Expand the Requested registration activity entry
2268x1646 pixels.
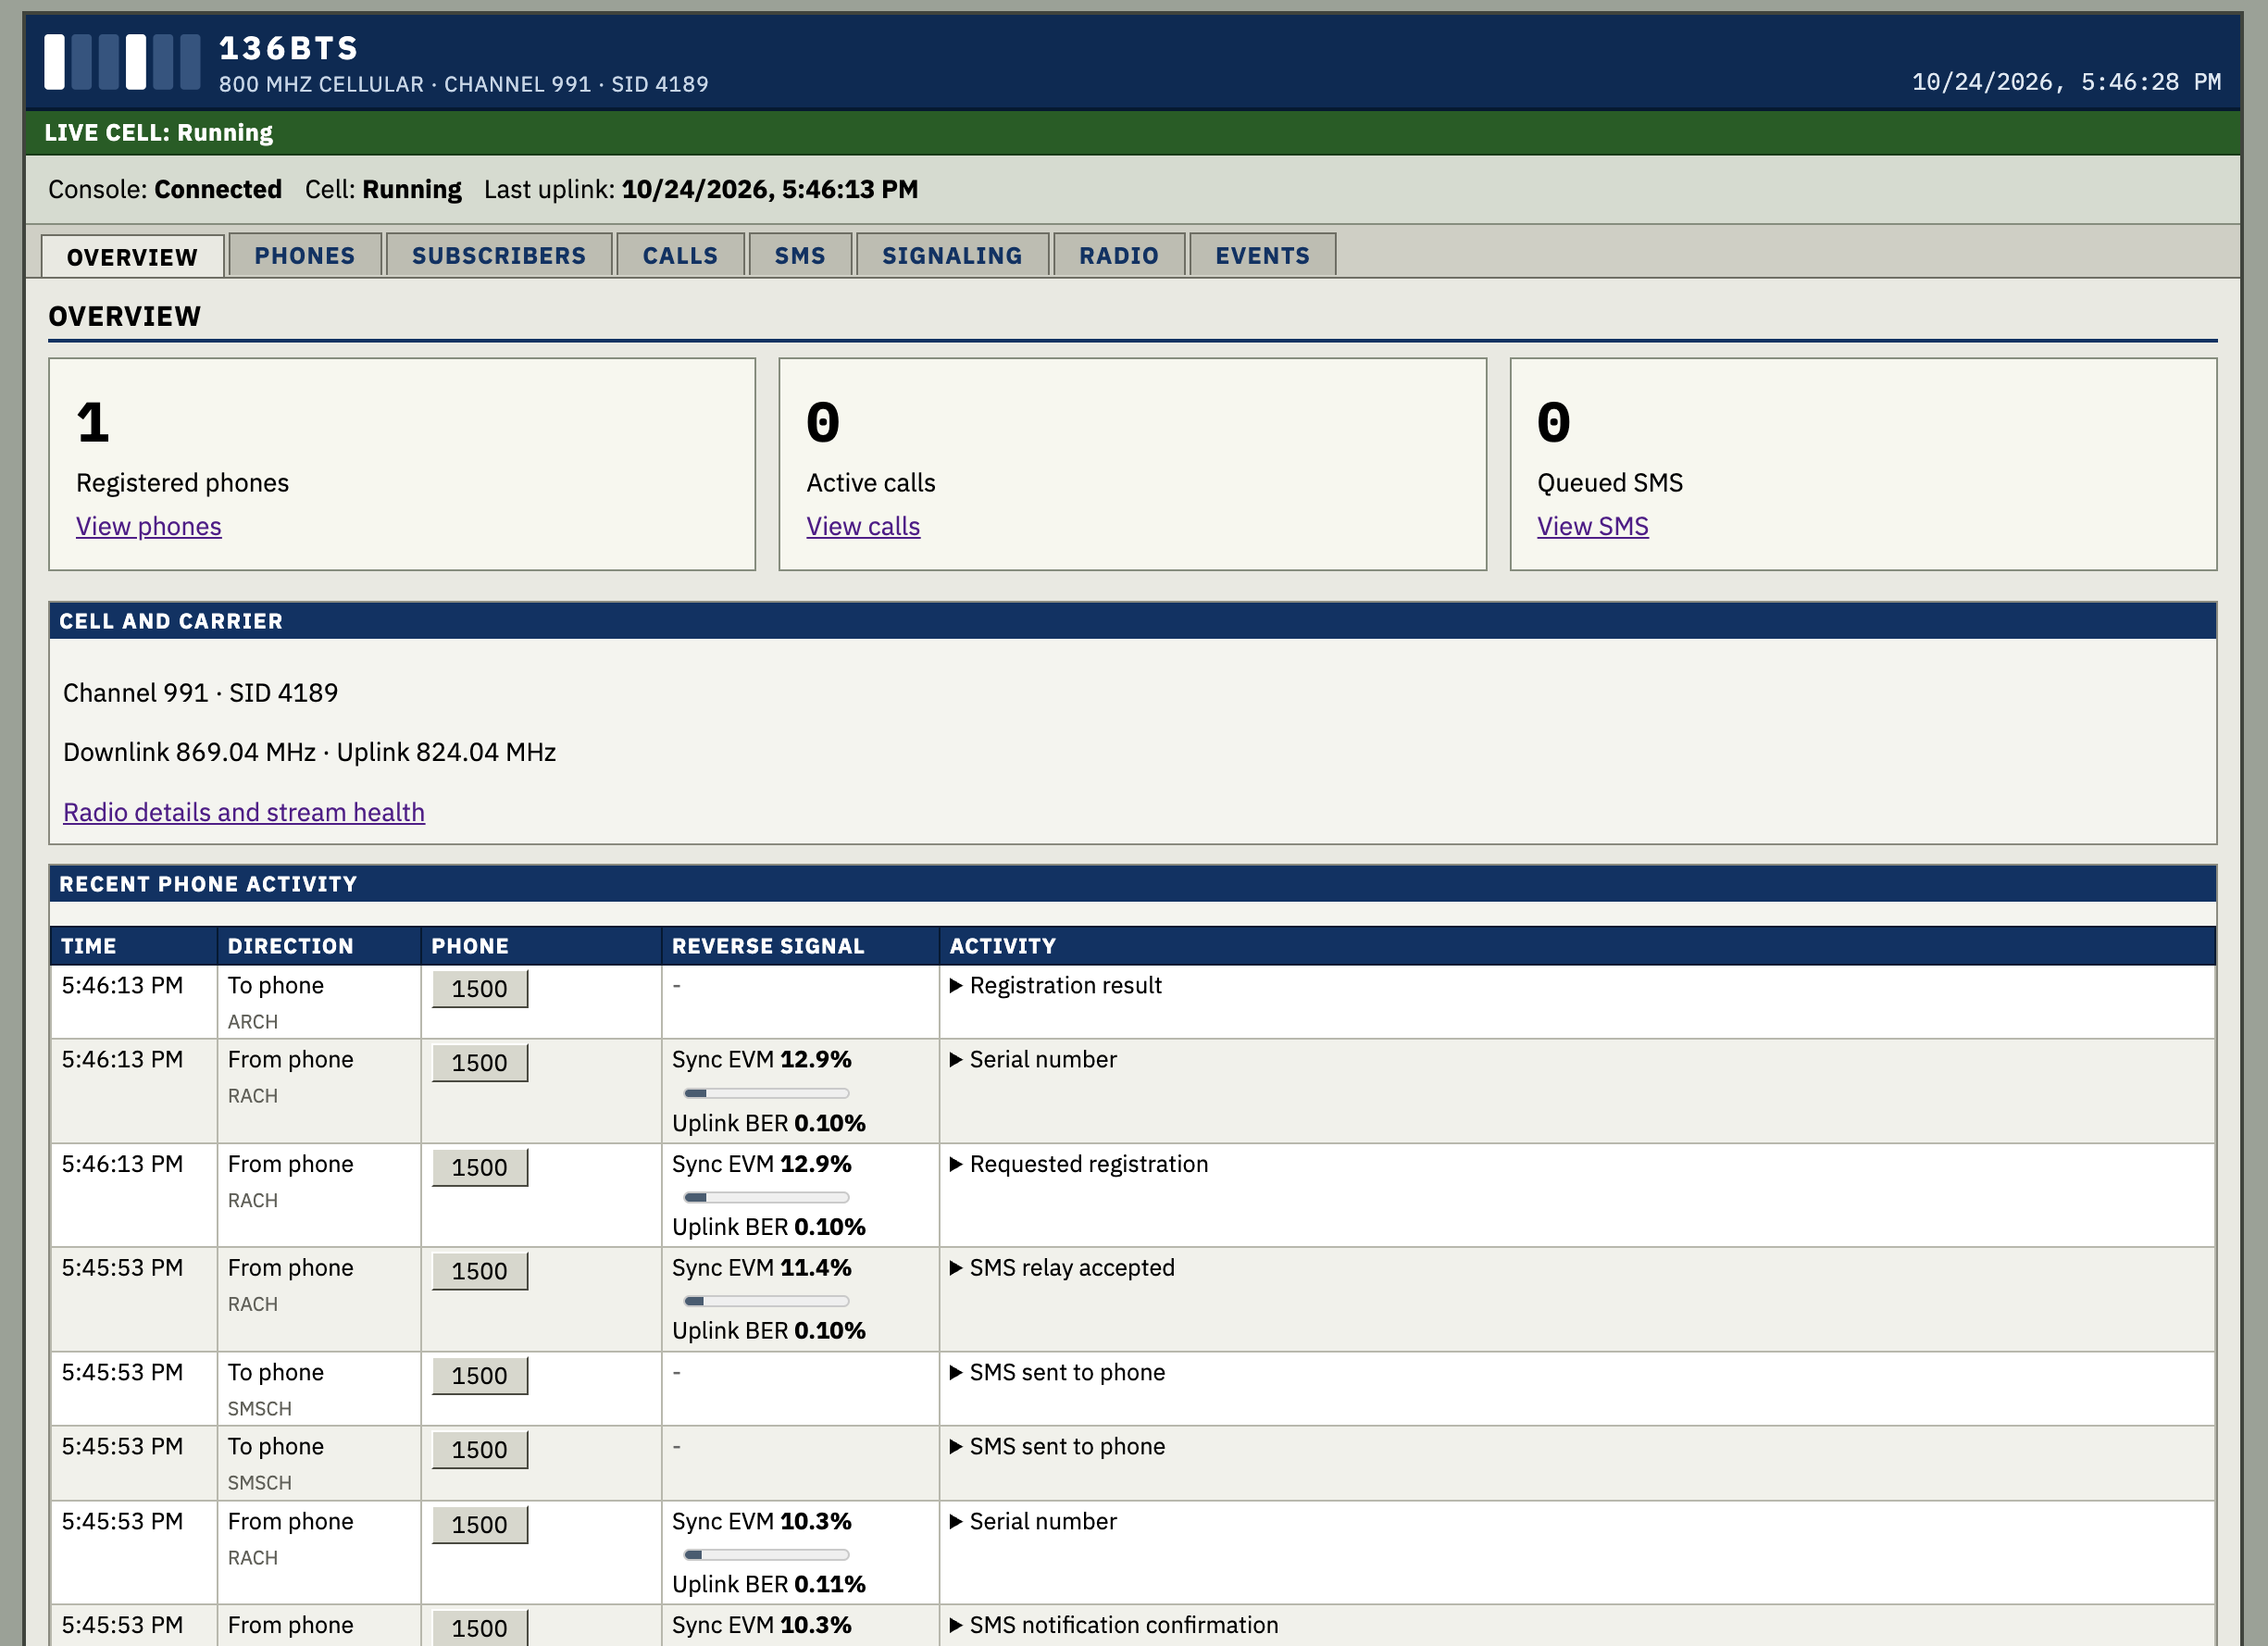coord(1079,1164)
